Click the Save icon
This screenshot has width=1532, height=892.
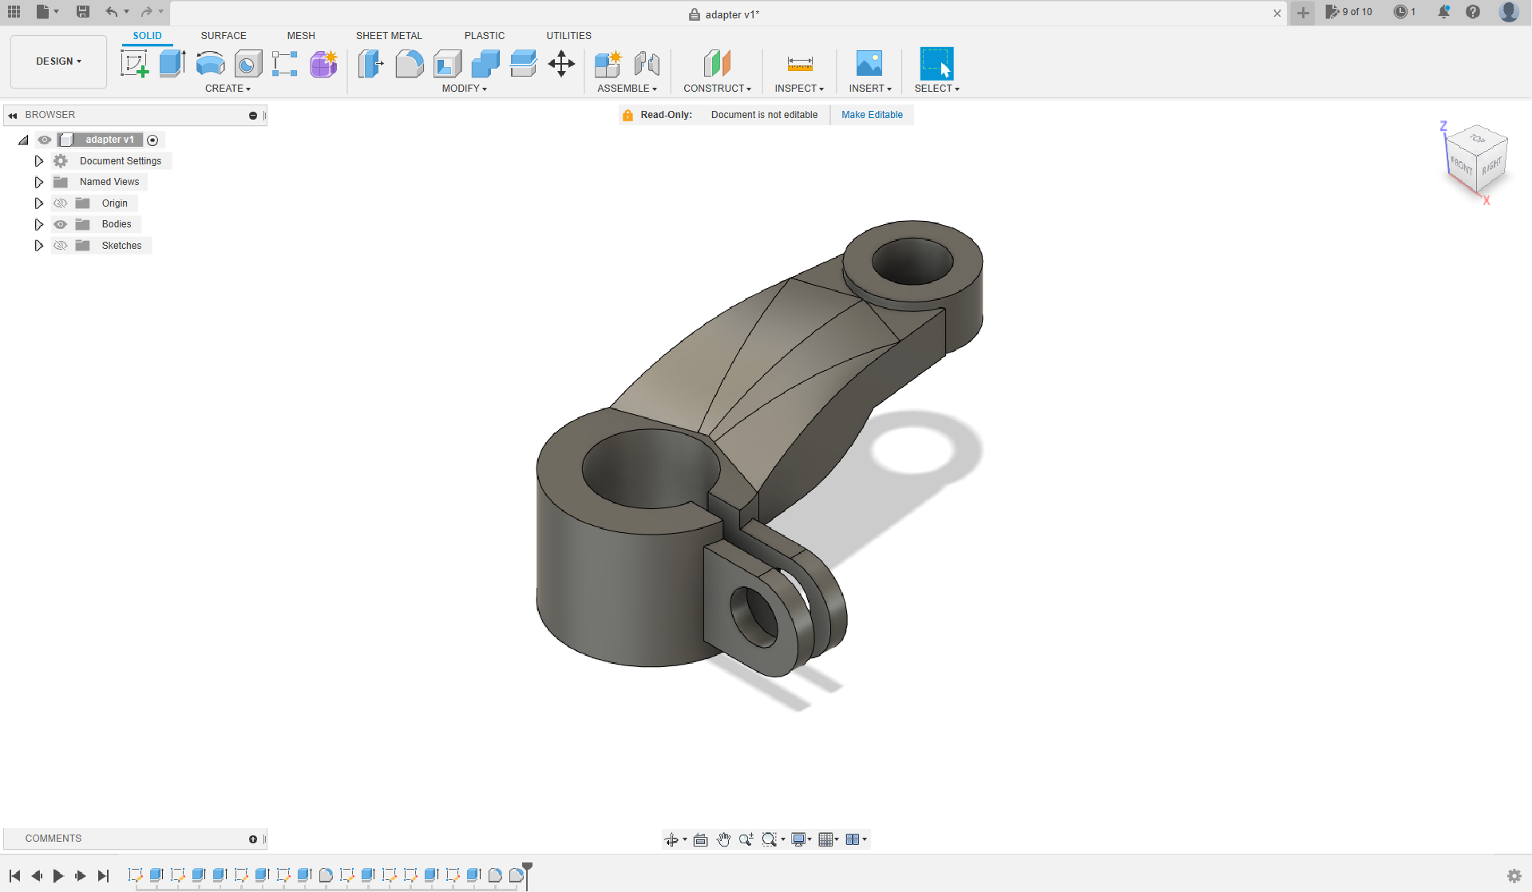pyautogui.click(x=83, y=12)
